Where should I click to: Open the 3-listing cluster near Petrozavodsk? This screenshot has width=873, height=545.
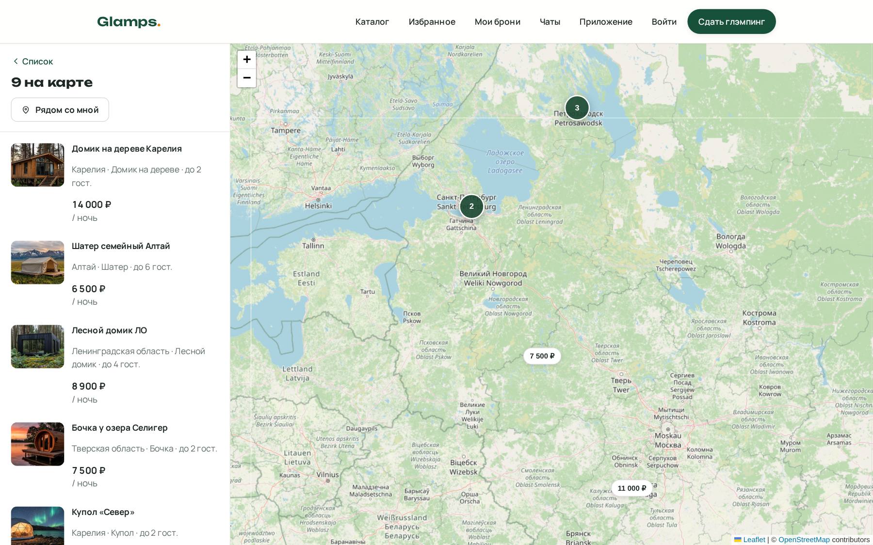[x=577, y=108]
